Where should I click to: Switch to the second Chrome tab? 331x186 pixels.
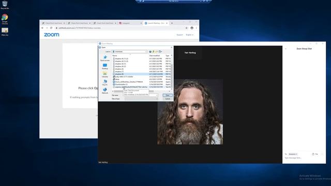(79, 23)
